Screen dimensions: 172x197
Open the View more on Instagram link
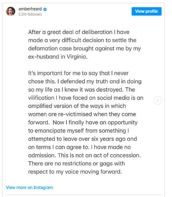click(30, 187)
